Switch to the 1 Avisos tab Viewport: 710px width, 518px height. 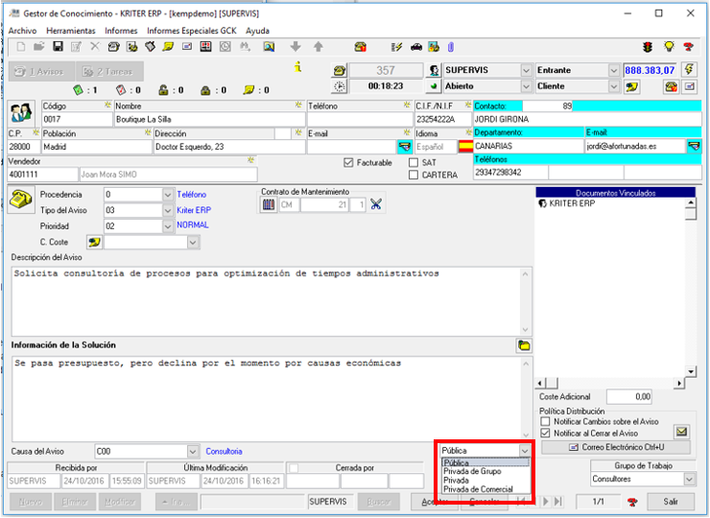click(x=41, y=72)
